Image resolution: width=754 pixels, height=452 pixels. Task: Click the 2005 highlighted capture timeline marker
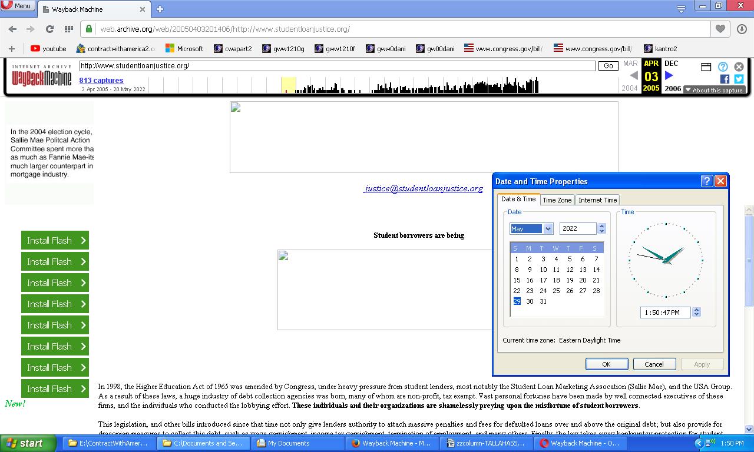(x=288, y=85)
